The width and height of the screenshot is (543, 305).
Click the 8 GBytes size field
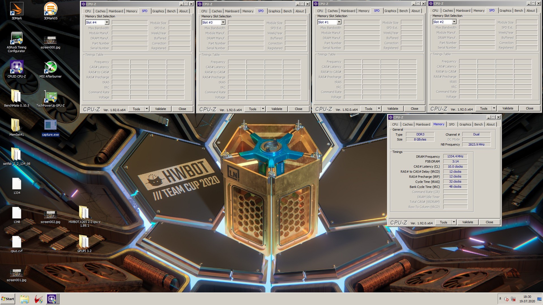(x=420, y=139)
